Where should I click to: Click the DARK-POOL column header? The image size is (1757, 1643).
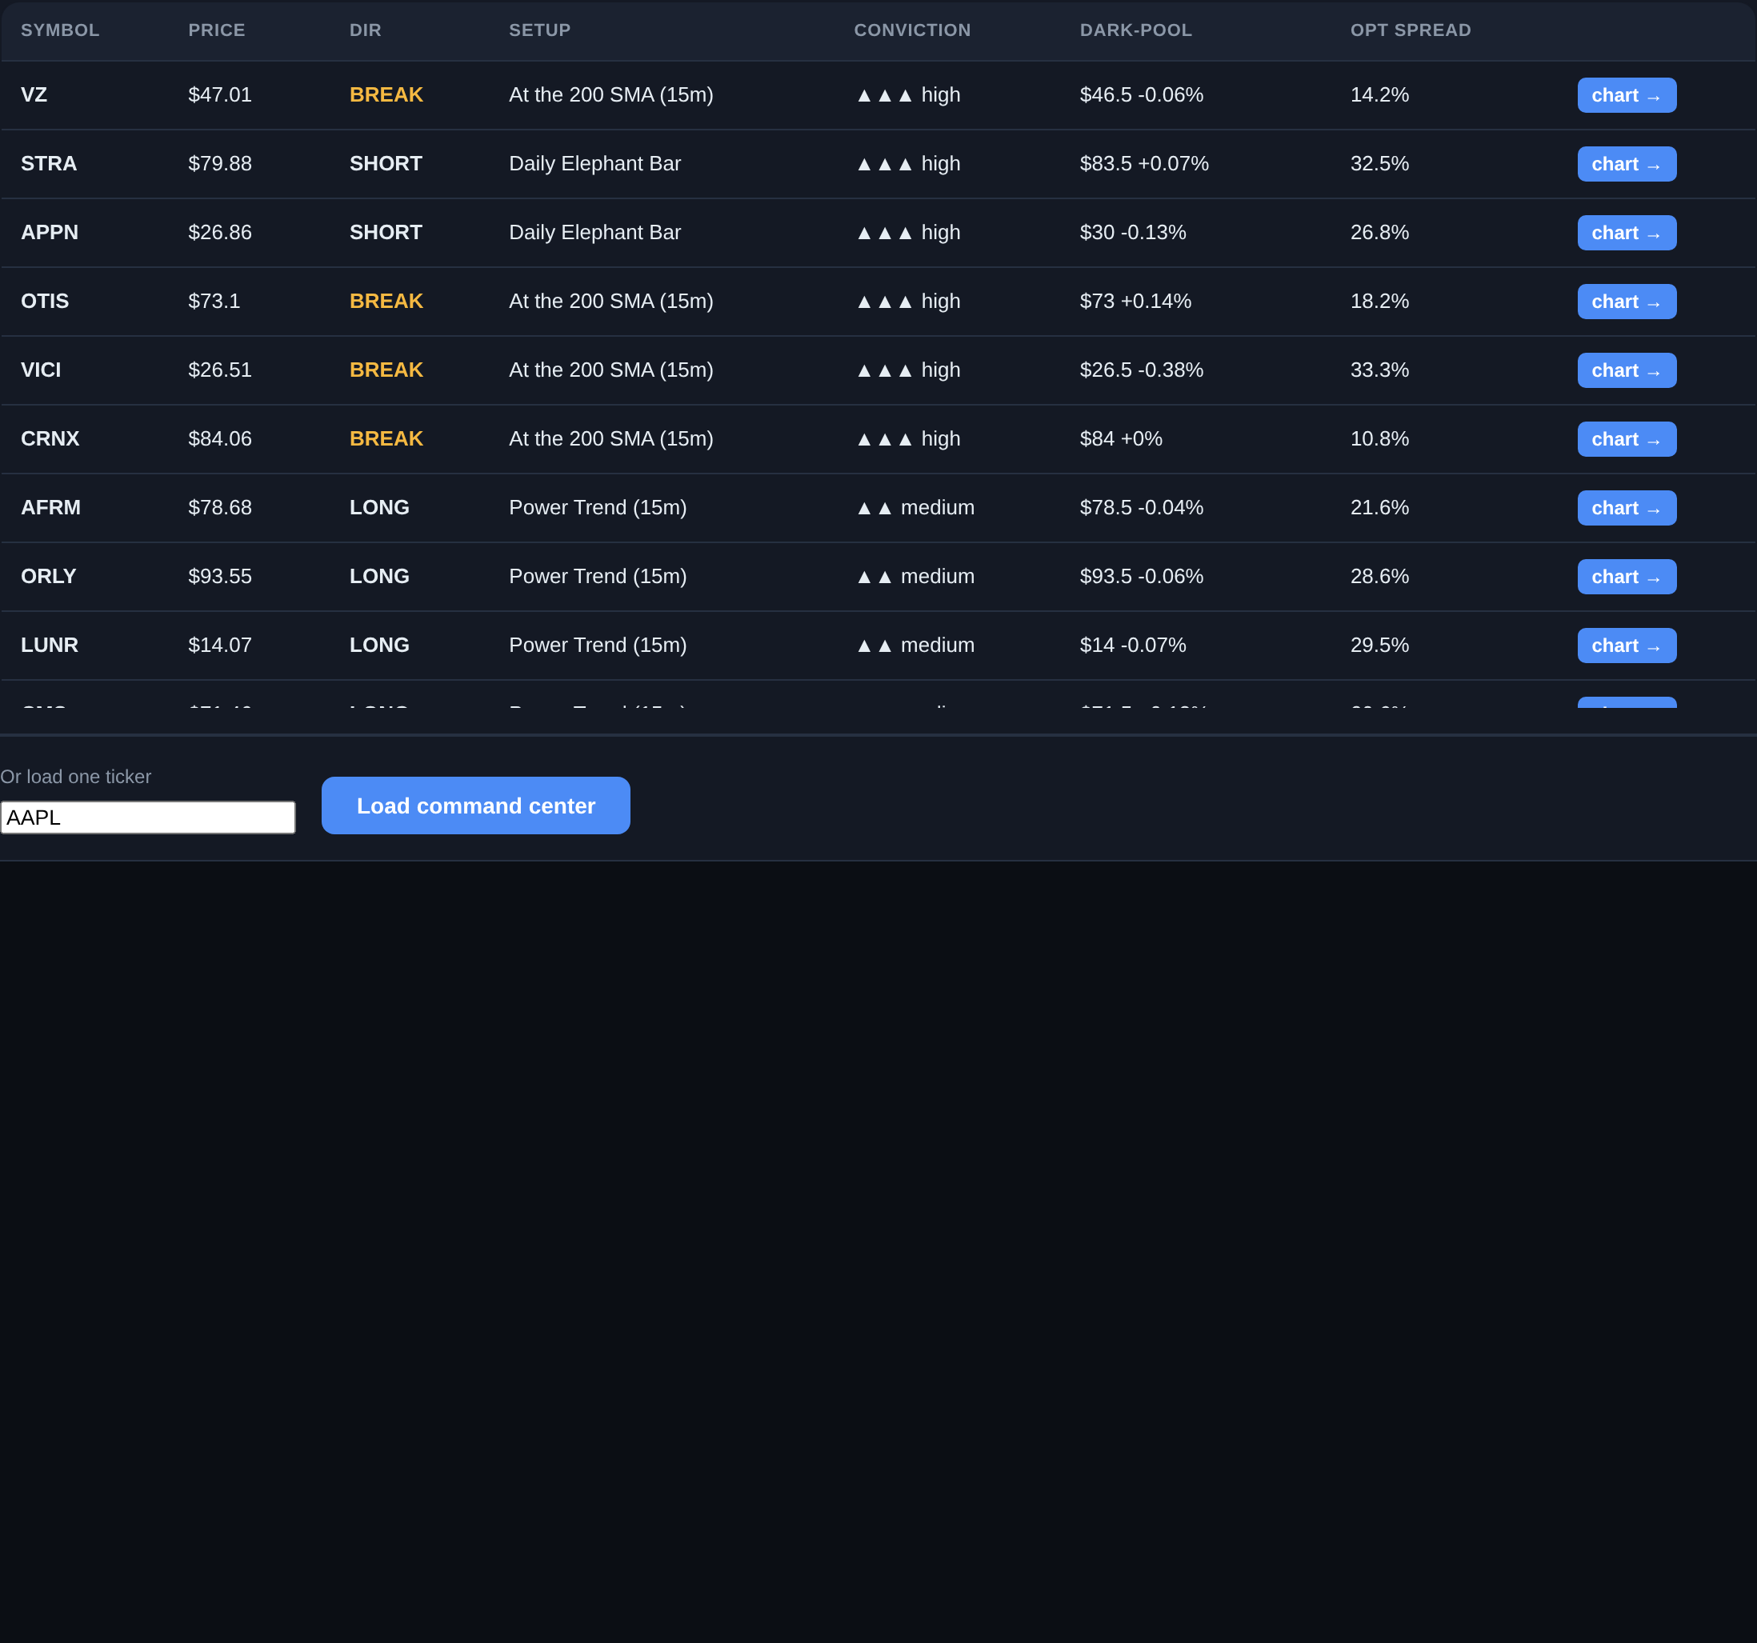(1135, 30)
